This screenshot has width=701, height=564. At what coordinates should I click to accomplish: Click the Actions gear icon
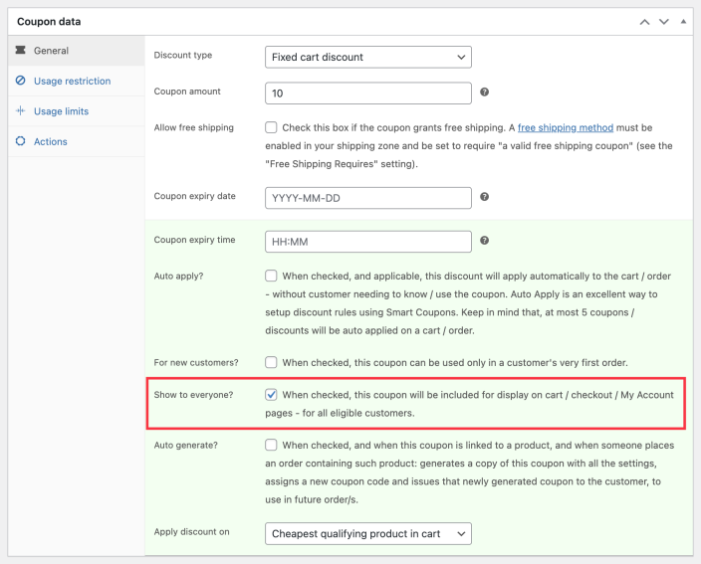20,141
